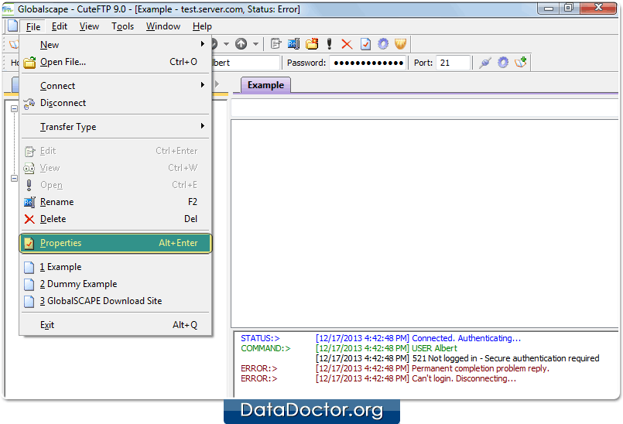The height and width of the screenshot is (424, 623).
Task: Click into the Port field showing 21
Action: 453,63
